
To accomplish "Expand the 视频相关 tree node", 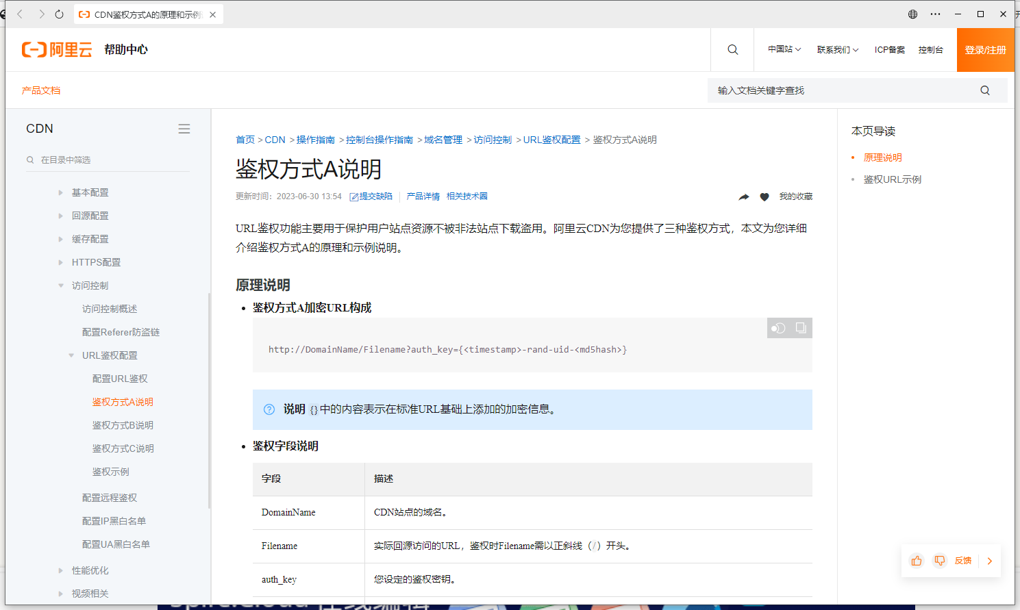I will point(61,594).
